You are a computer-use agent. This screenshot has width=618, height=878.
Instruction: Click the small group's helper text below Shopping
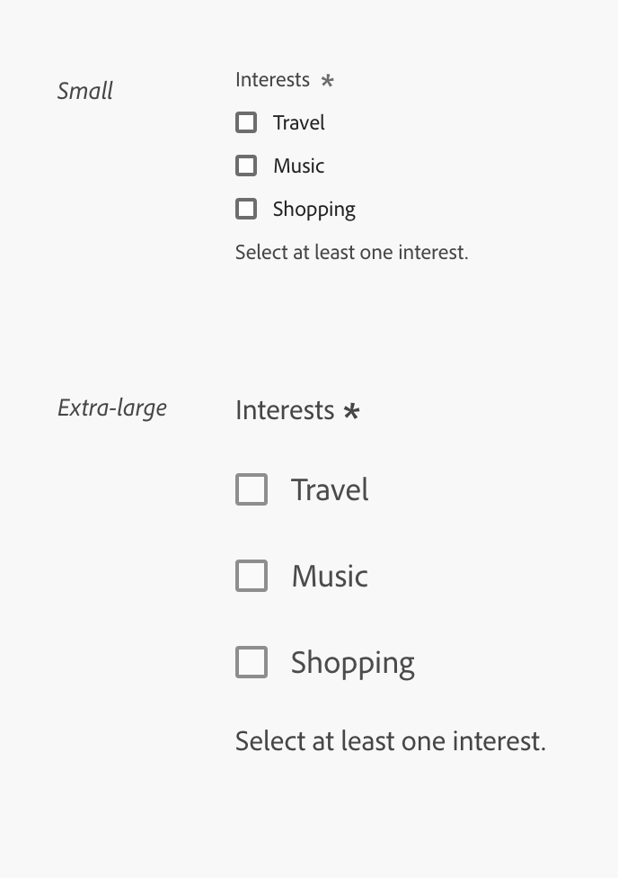click(x=351, y=252)
